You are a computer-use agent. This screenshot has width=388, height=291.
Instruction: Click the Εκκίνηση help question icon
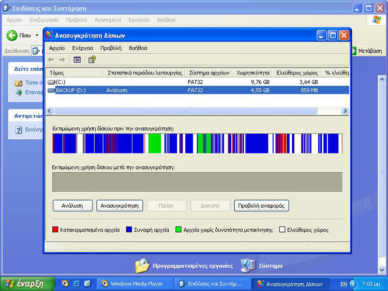coord(19,130)
